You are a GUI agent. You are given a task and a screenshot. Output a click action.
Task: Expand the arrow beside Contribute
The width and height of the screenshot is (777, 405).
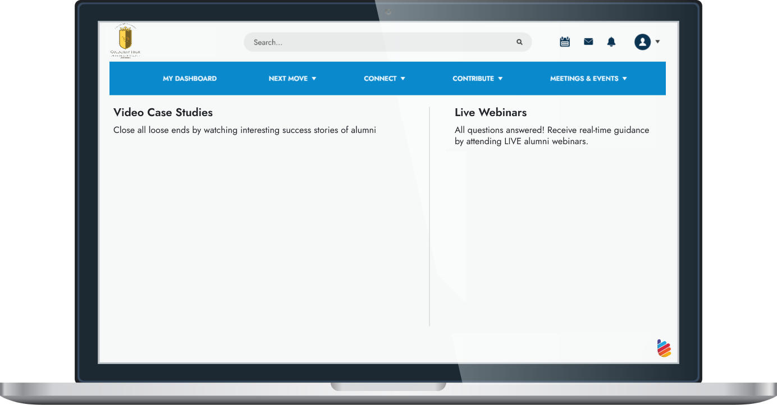click(x=500, y=79)
